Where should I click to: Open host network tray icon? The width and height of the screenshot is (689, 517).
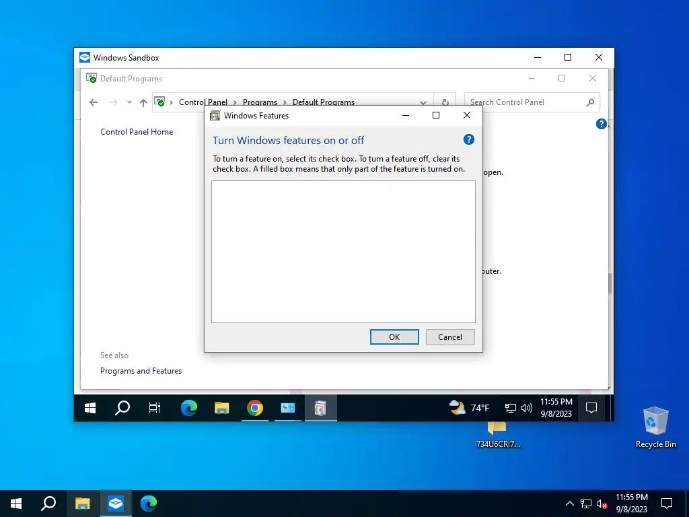(x=586, y=504)
